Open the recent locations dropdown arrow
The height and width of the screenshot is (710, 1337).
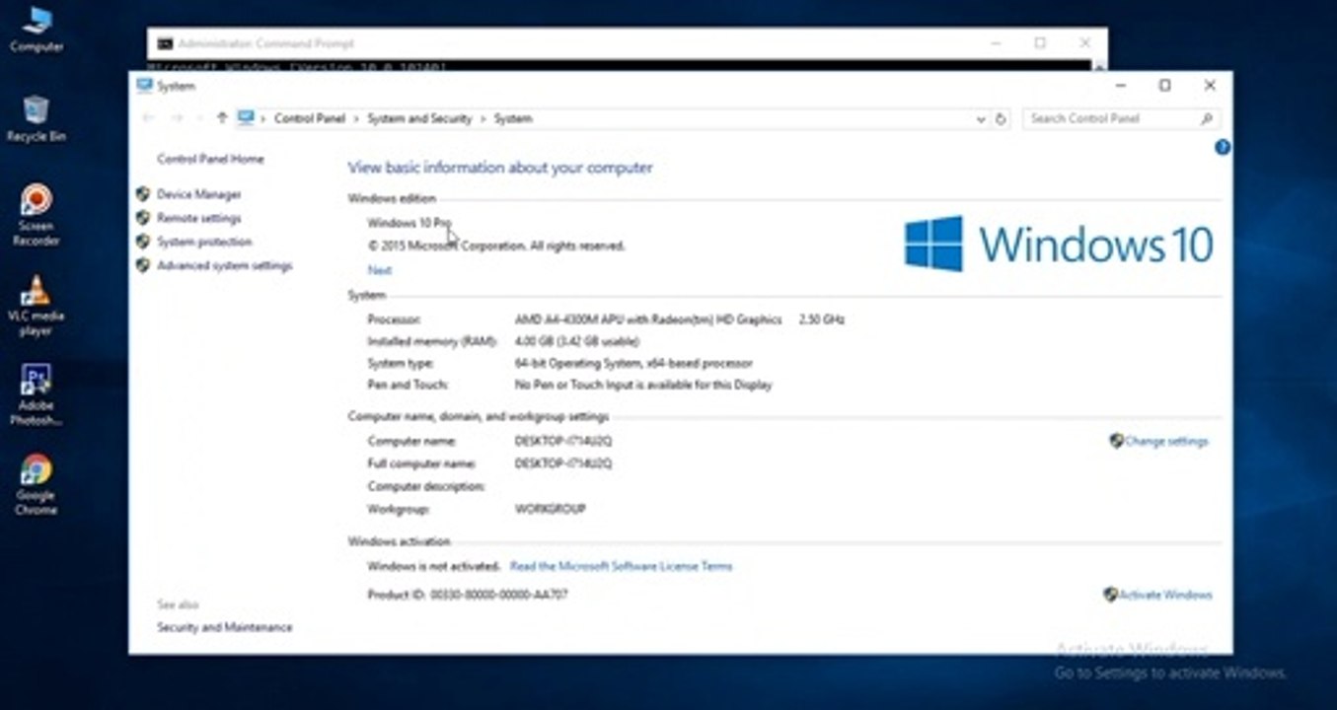(200, 118)
